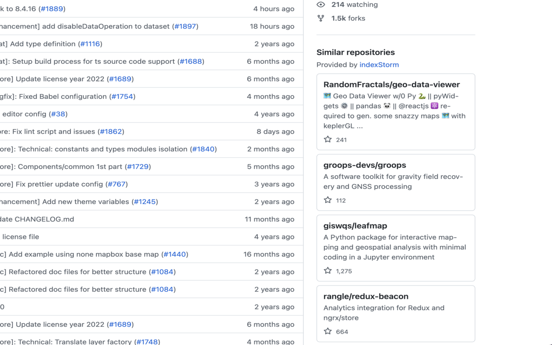Click the watching eye icon
The height and width of the screenshot is (345, 552).
click(320, 4)
